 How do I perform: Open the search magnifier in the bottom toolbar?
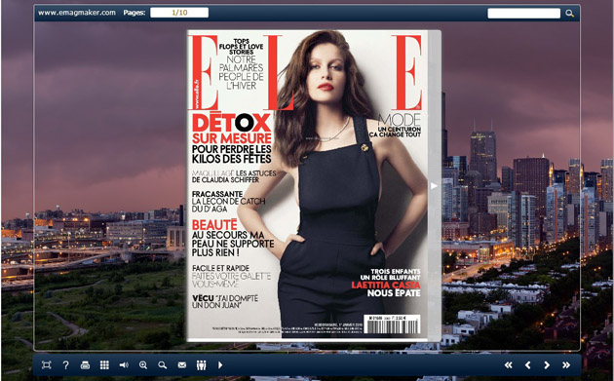coord(163,365)
